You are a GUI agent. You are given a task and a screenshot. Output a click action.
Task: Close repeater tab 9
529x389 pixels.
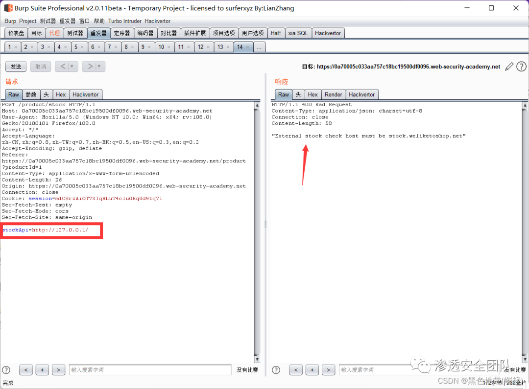pos(149,47)
